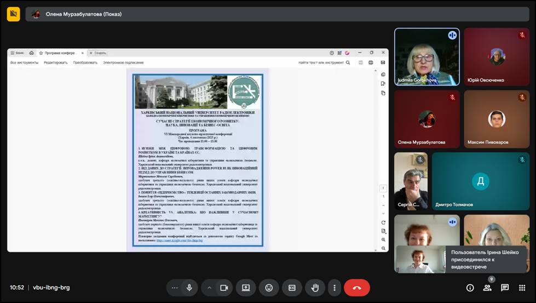Raise hand in the meeting
The height and width of the screenshot is (303, 536).
coord(315,288)
